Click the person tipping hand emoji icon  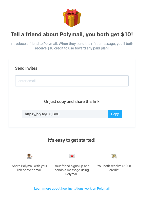(30, 156)
